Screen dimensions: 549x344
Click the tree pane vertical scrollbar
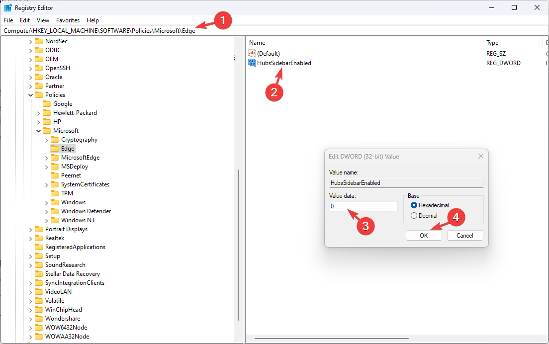[238, 245]
